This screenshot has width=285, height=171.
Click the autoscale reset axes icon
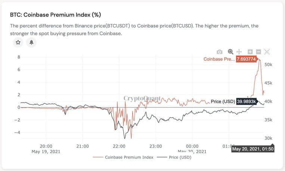(x=267, y=52)
